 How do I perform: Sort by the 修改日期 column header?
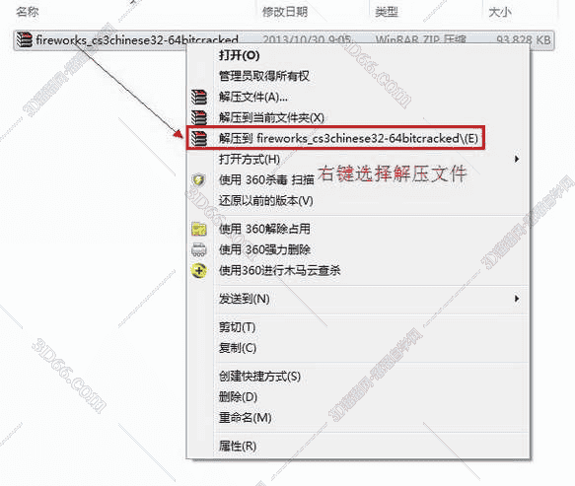285,12
